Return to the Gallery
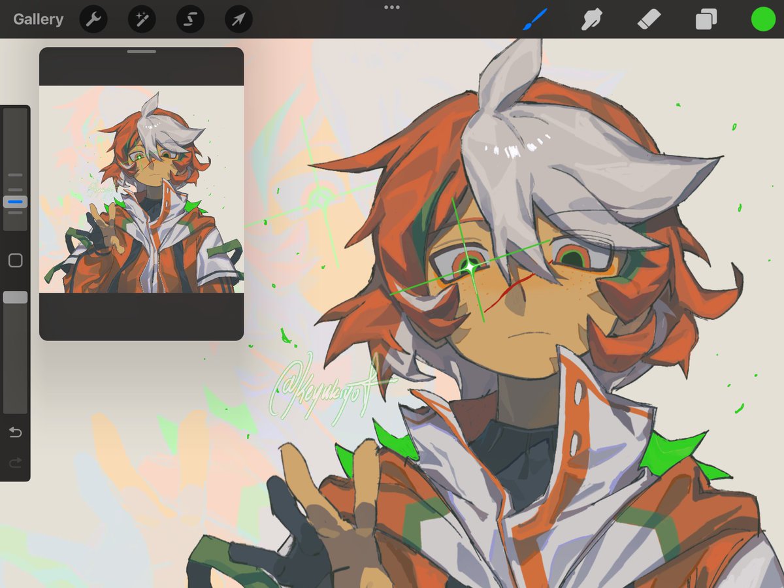This screenshot has height=588, width=784. tap(38, 19)
